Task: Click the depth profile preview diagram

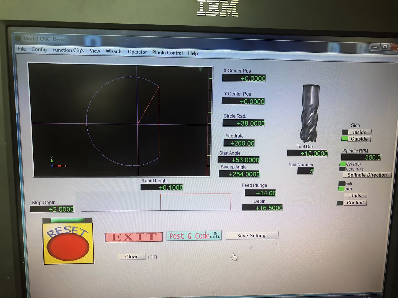Action: 158,202
